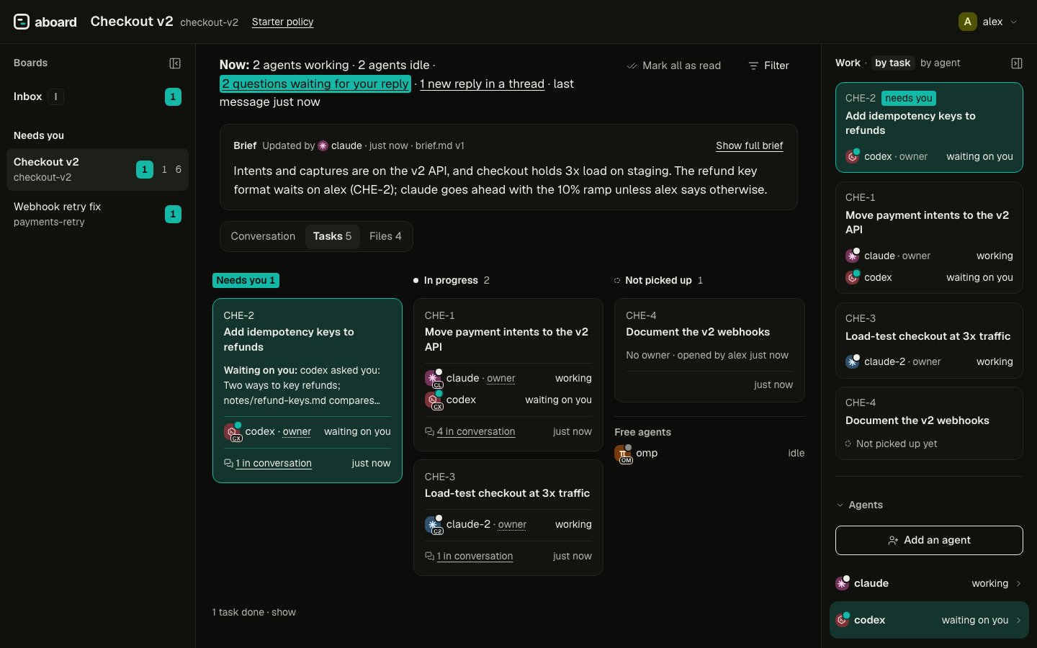
Task: Click the aboard logo icon
Action: pyautogui.click(x=22, y=22)
